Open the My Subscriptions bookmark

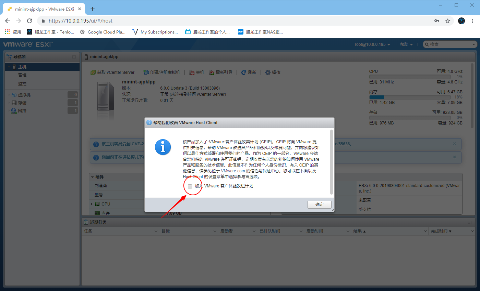(x=155, y=32)
